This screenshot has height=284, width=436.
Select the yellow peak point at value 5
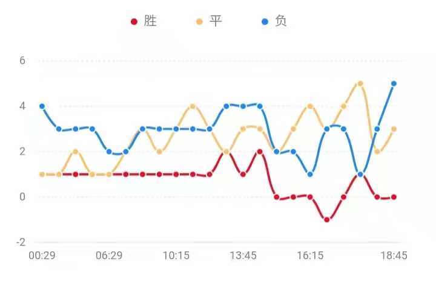click(360, 83)
